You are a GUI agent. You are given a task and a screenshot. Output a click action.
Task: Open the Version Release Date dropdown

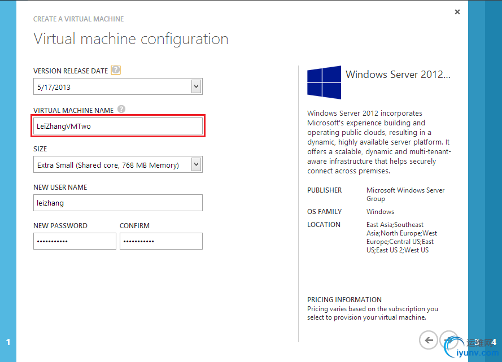[x=196, y=86]
